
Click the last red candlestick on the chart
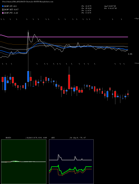point(128,94)
